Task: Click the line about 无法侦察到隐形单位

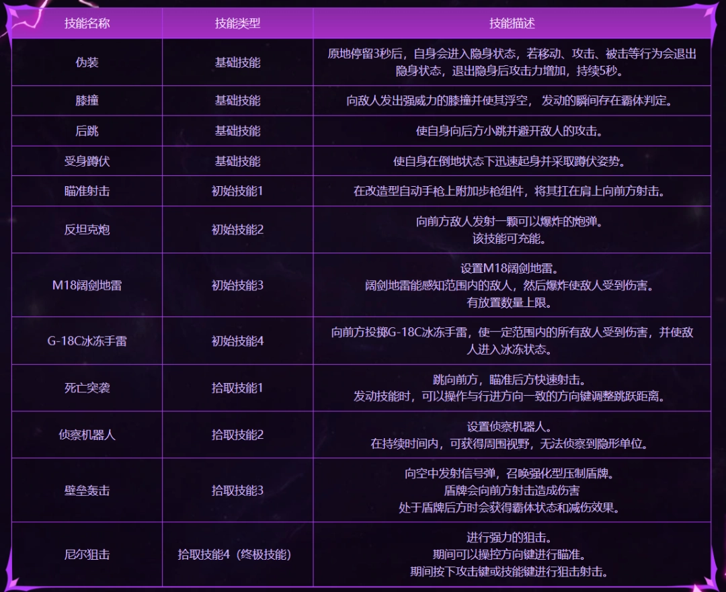Action: tap(510, 443)
